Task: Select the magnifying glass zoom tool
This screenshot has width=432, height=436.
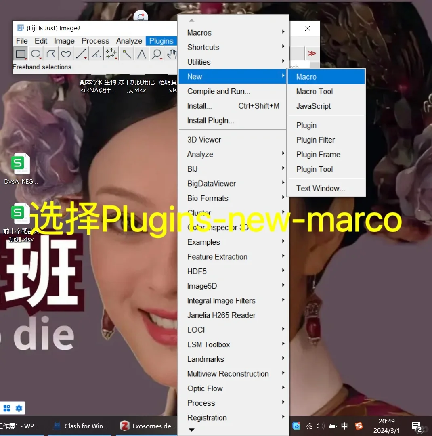Action: 156,53
